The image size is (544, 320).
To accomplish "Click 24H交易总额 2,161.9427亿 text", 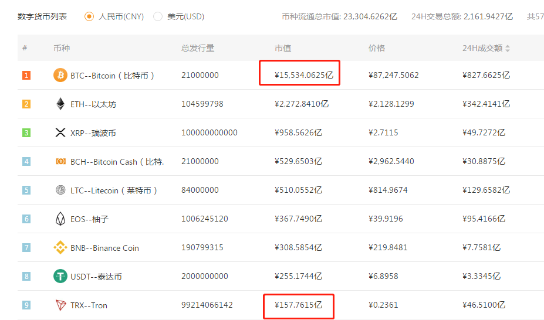I will point(462,16).
